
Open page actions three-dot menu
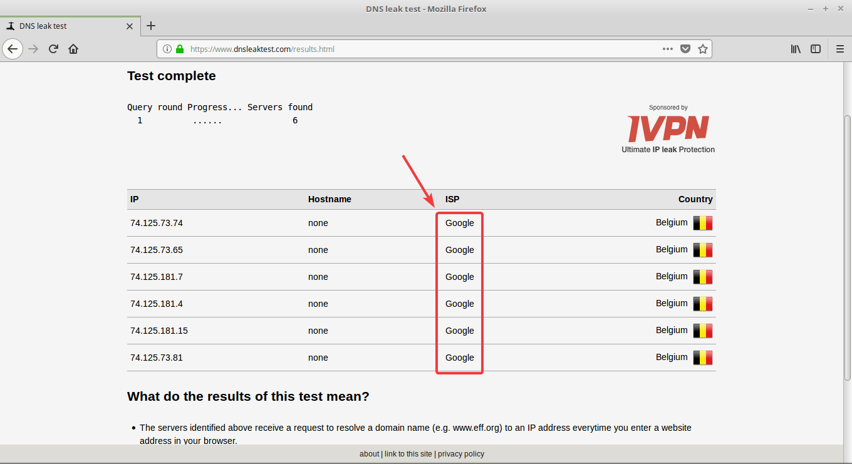coord(668,49)
